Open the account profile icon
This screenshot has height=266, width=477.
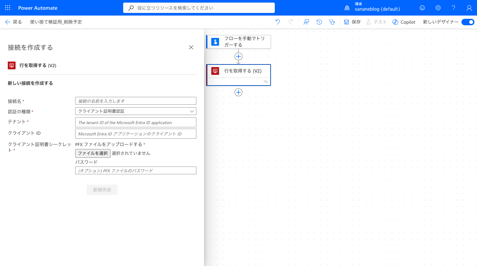(469, 8)
